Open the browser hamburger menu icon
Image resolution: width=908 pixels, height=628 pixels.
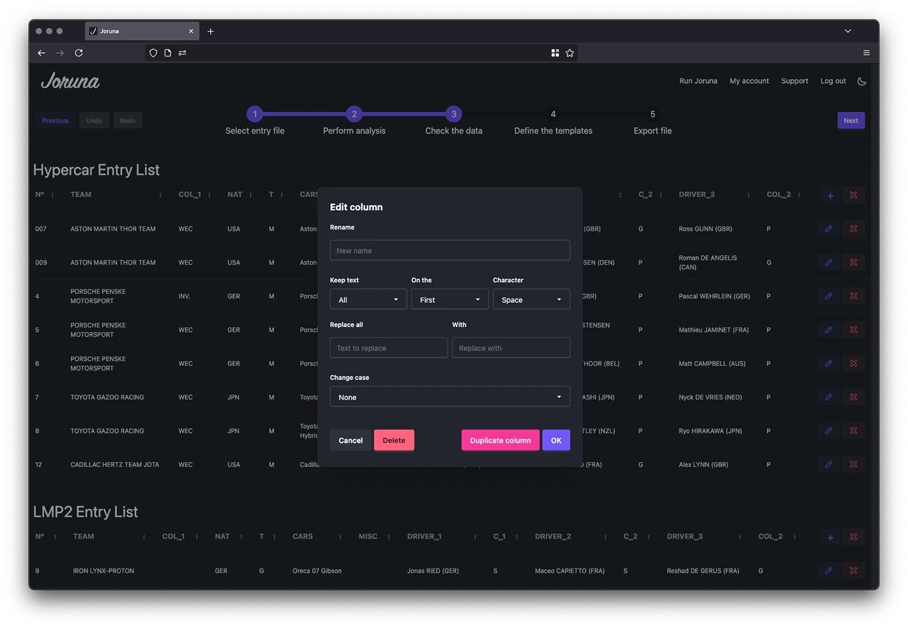pyautogui.click(x=866, y=53)
